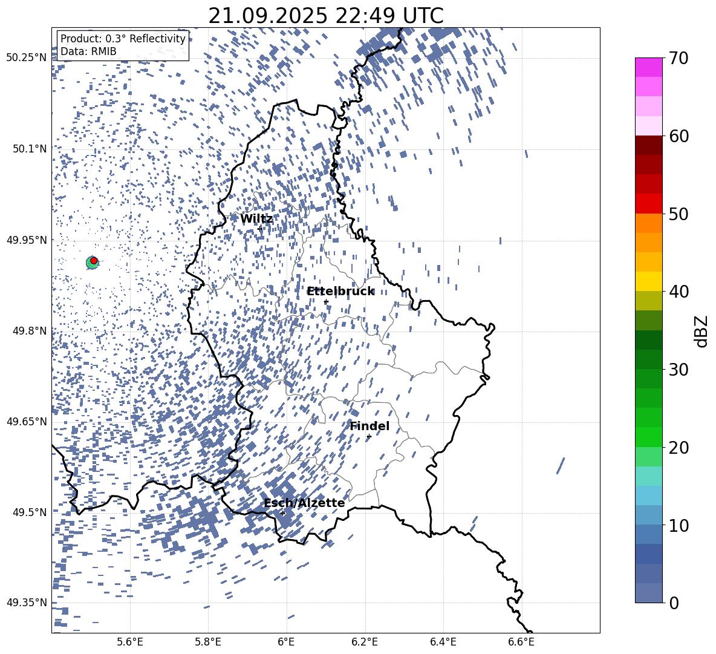Click the 50.1°N latitude label
716x654 pixels.
[30, 148]
